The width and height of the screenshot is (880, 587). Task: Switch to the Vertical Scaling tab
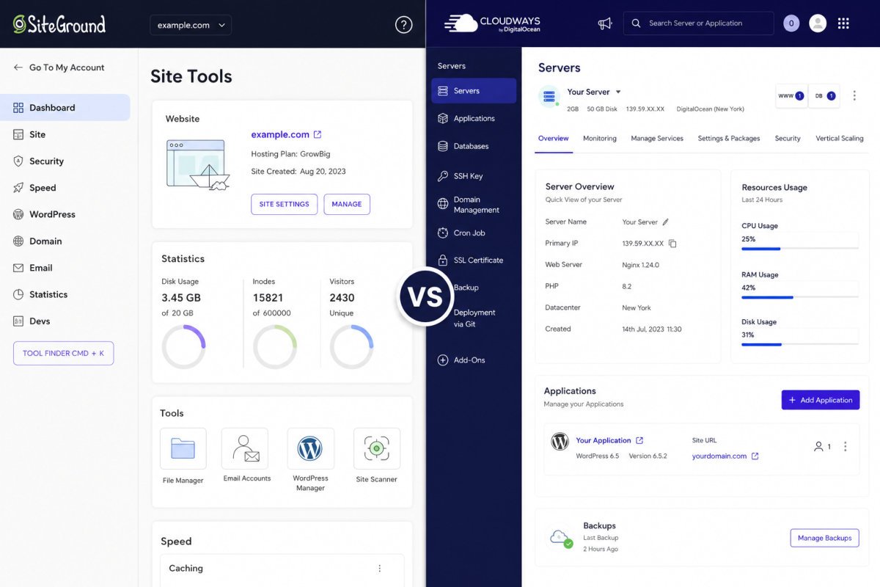(x=840, y=138)
